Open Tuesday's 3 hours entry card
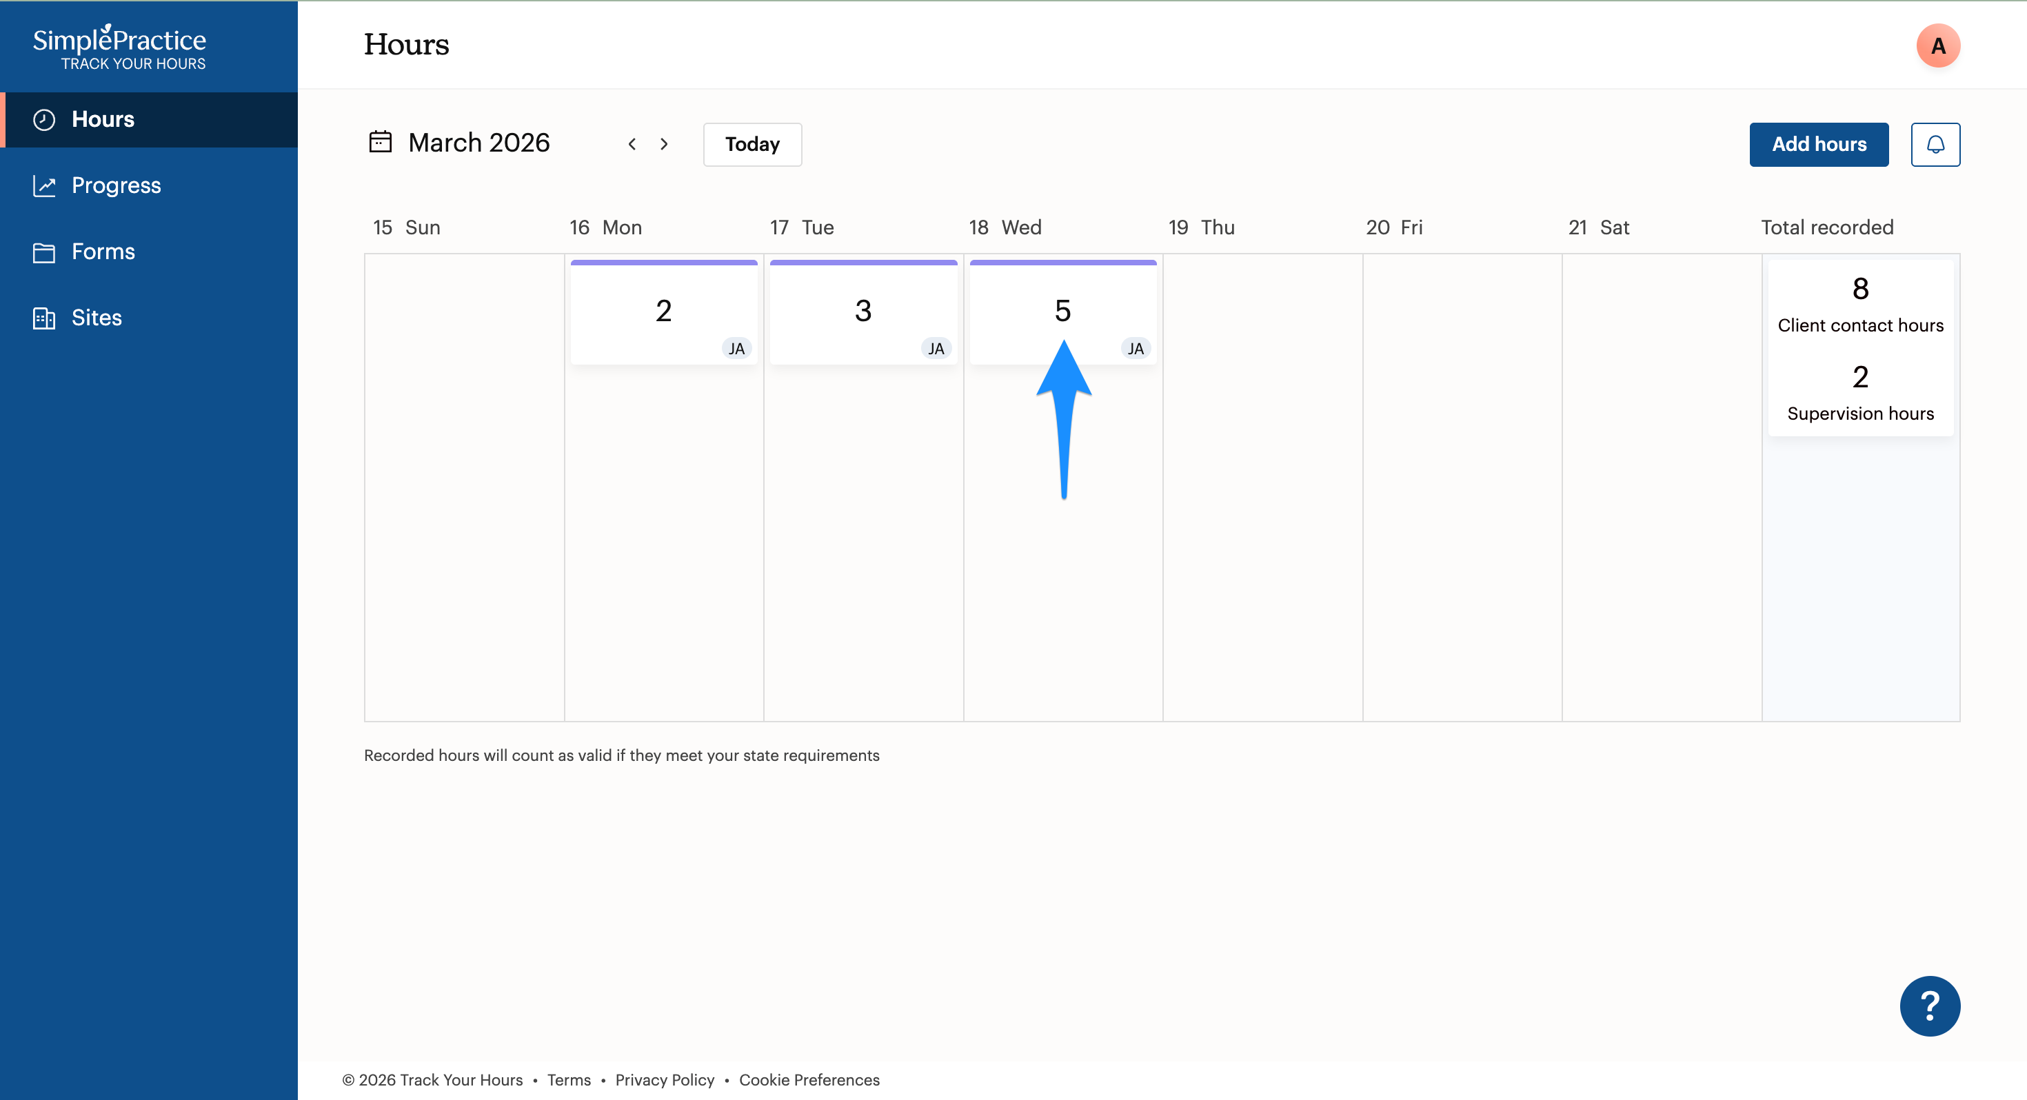The width and height of the screenshot is (2027, 1100). [863, 312]
